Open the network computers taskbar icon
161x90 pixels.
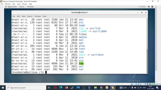(72, 88)
